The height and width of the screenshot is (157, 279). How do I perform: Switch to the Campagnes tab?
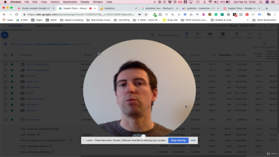tap(16, 26)
